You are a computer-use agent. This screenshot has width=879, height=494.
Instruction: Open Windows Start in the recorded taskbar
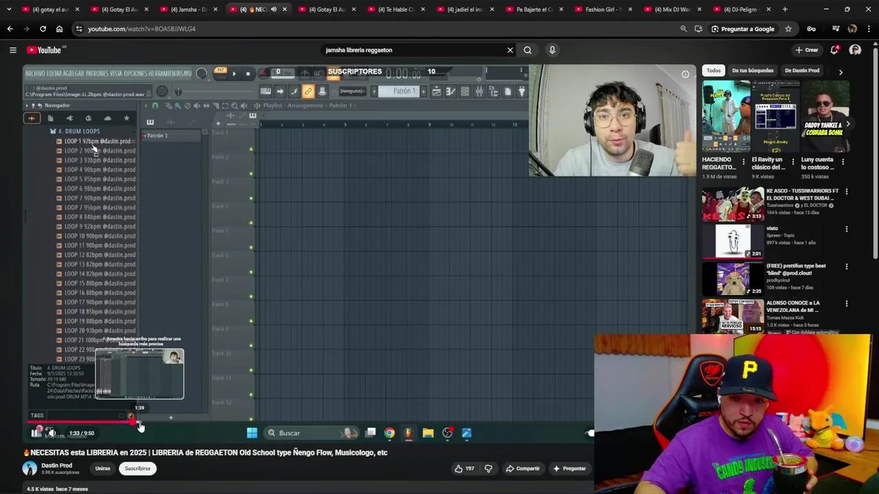point(252,433)
